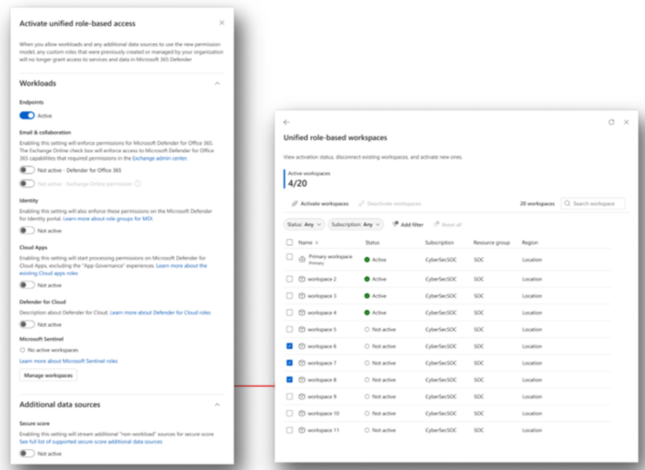Select the workspace 10 checkbox
This screenshot has height=470, width=645.
[290, 414]
